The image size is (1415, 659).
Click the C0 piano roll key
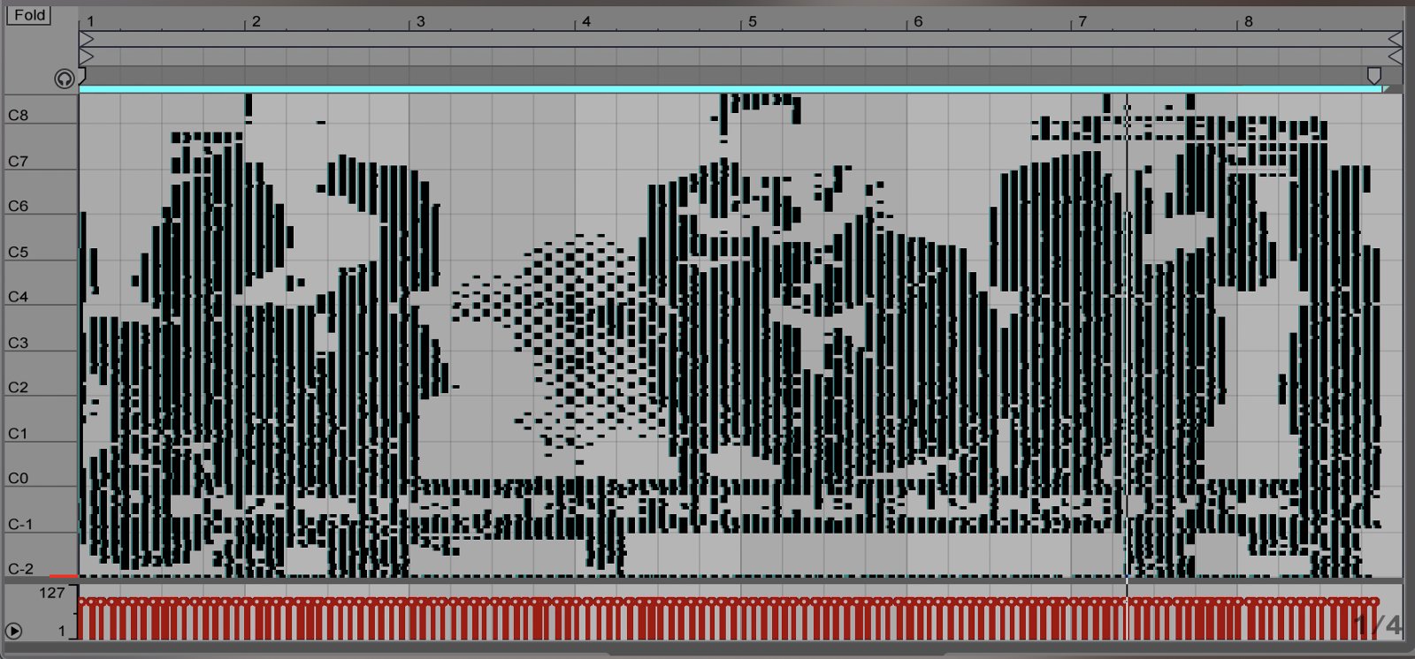pyautogui.click(x=18, y=478)
